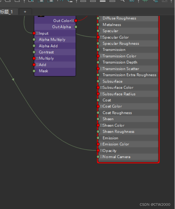Click the Emission green input port

click(x=98, y=138)
